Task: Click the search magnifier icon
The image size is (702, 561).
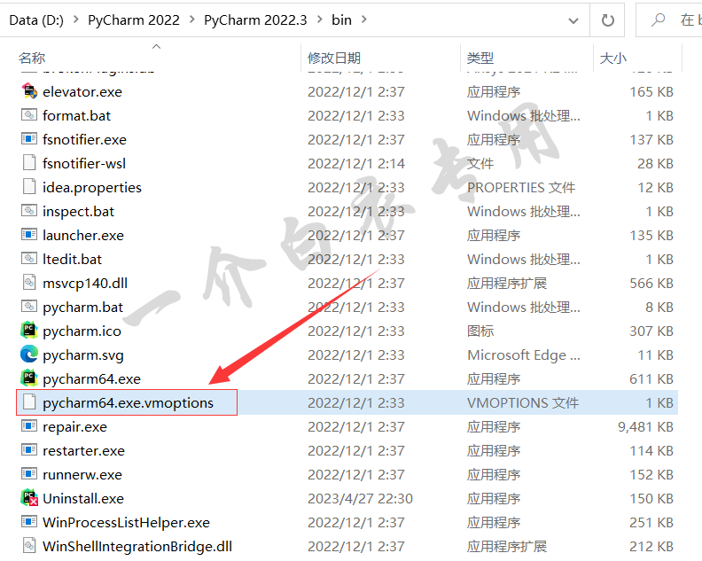Action: coord(658,19)
